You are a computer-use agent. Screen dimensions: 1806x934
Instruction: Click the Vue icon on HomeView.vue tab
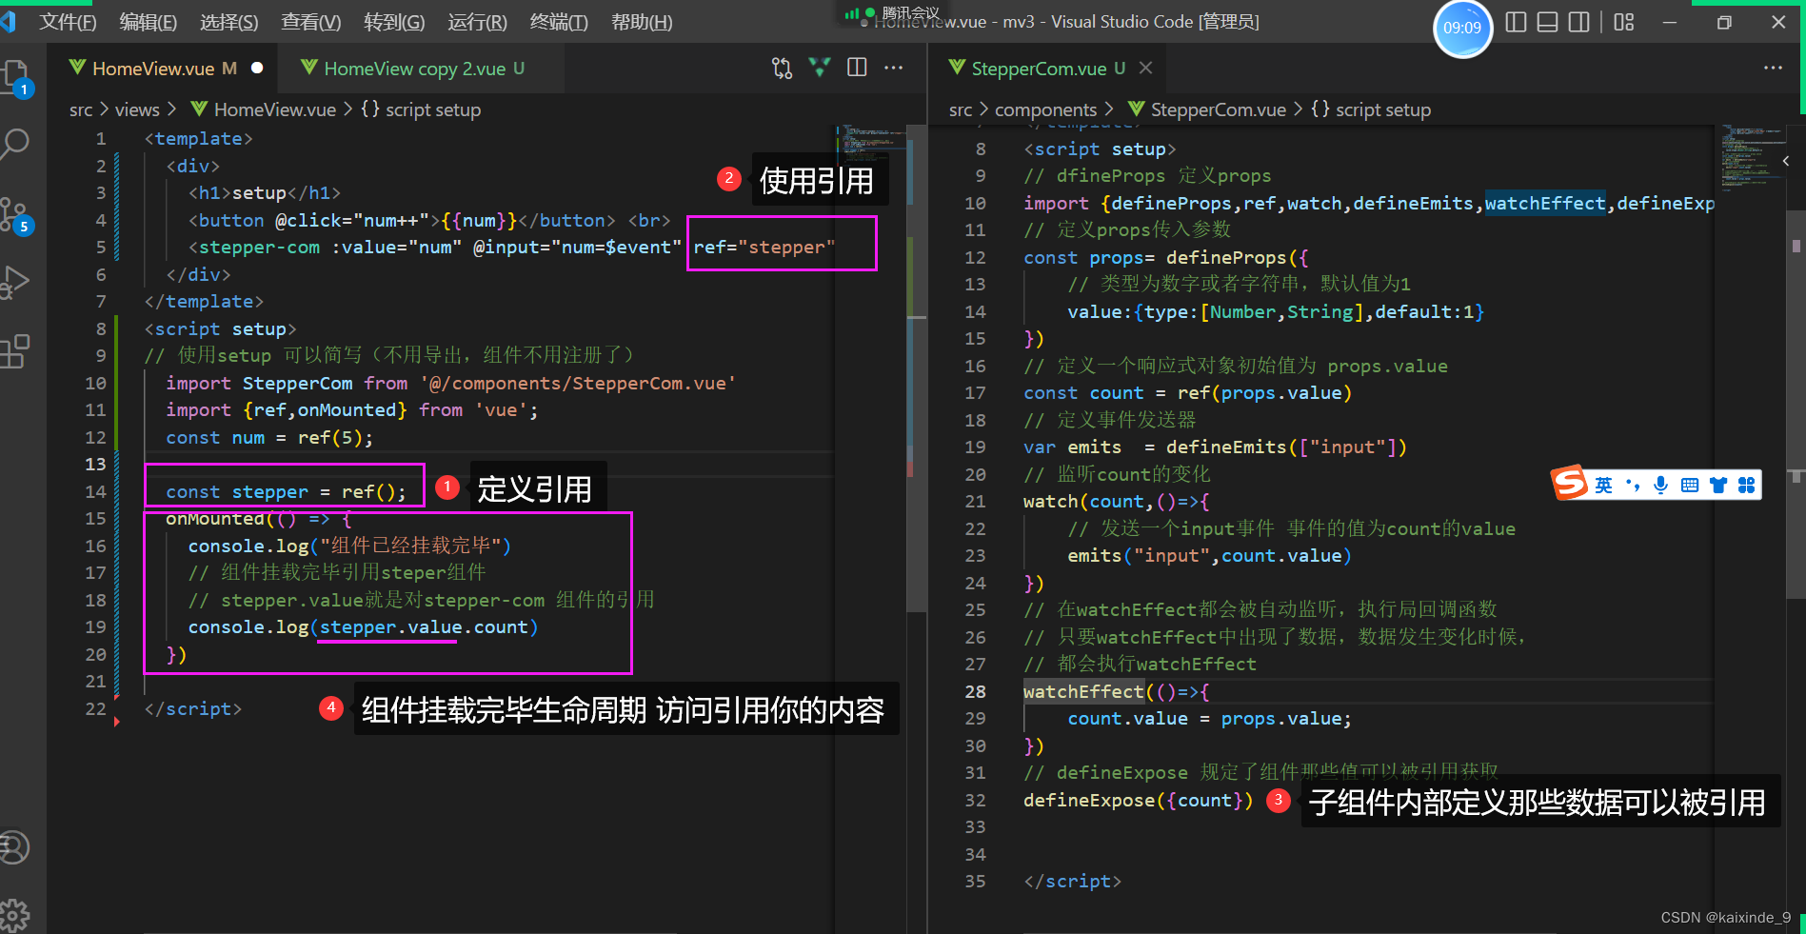pos(77,68)
